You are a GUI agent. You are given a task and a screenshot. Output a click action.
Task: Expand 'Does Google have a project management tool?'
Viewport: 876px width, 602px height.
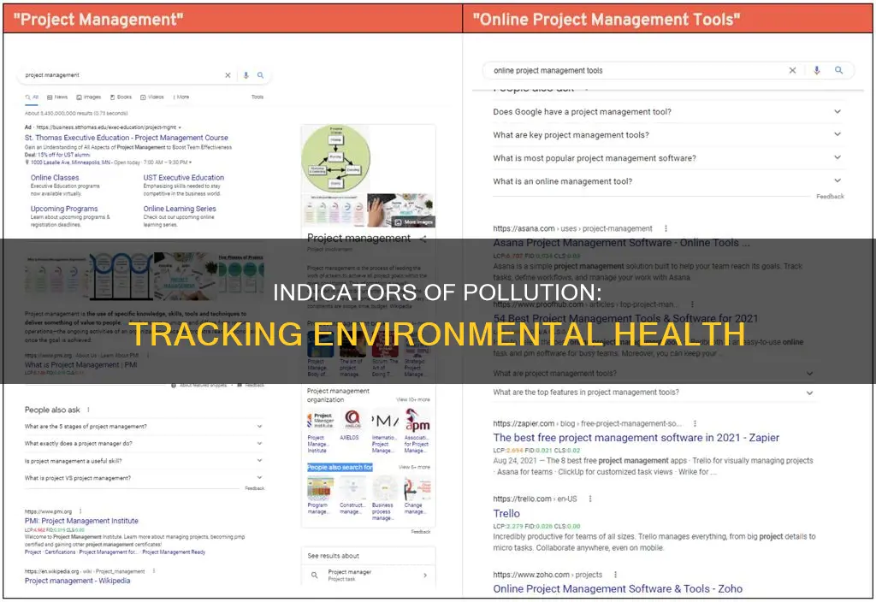click(667, 112)
